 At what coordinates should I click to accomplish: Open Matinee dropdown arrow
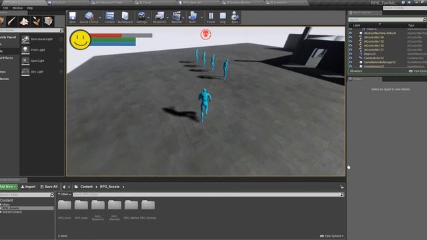coord(183,18)
